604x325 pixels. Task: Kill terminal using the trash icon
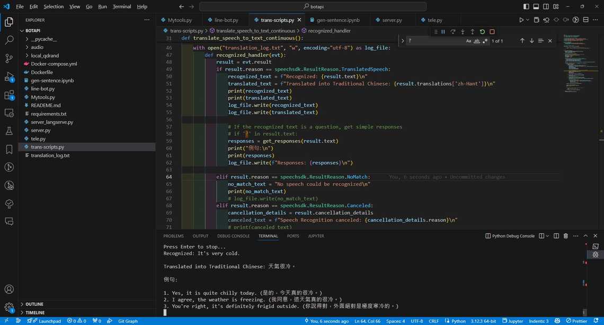(x=565, y=236)
